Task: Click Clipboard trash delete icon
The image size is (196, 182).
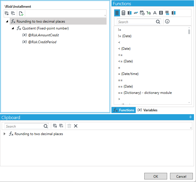Action: point(69,126)
